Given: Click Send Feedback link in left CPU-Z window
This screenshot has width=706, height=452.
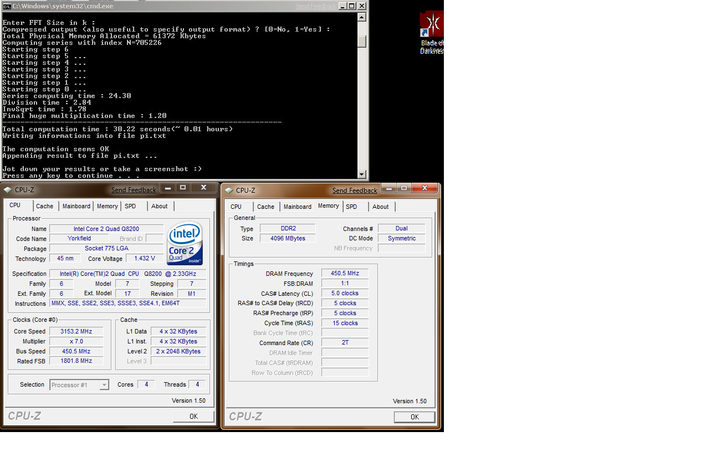Looking at the screenshot, I should (134, 190).
